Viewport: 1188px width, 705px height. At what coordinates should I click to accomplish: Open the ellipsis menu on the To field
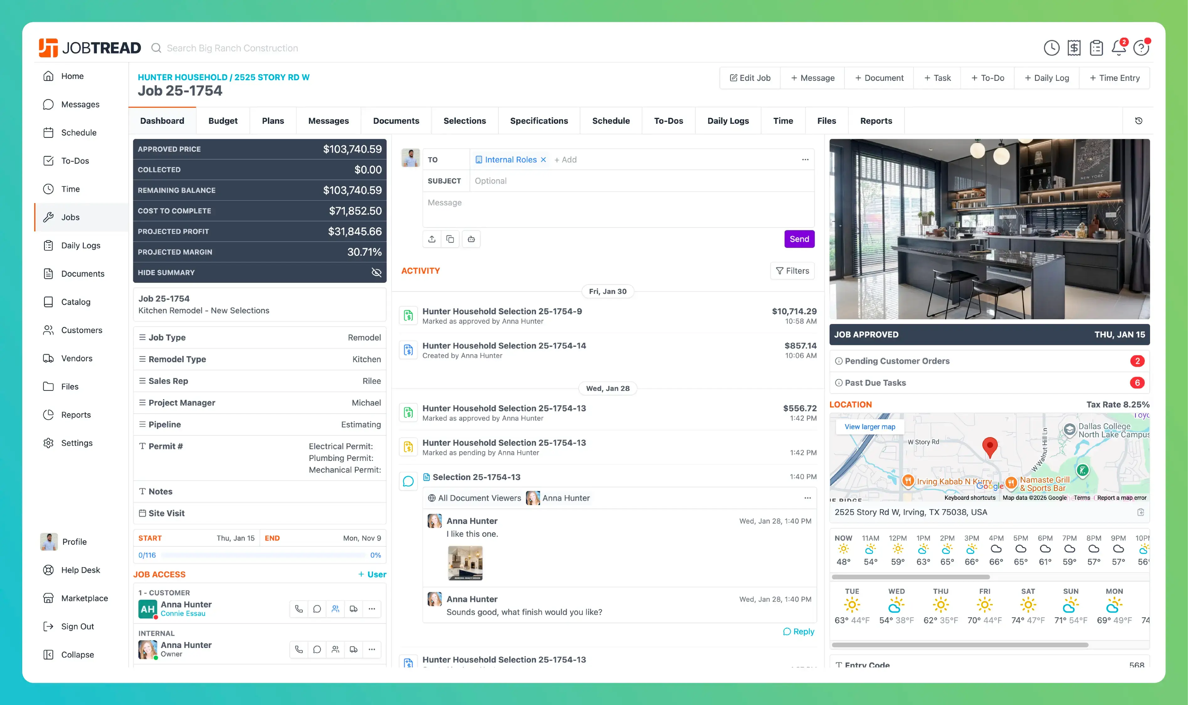point(805,159)
